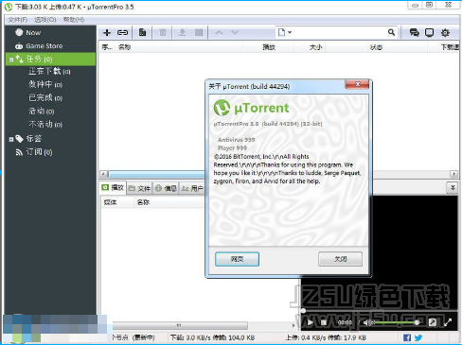Viewport: 462px width, 345px height.
Task: Open the 文件(F) menu
Action: pos(18,20)
